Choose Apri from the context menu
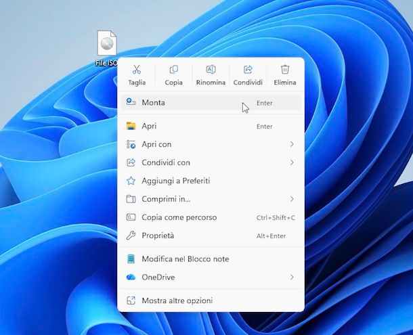This screenshot has width=413, height=335. (x=211, y=126)
